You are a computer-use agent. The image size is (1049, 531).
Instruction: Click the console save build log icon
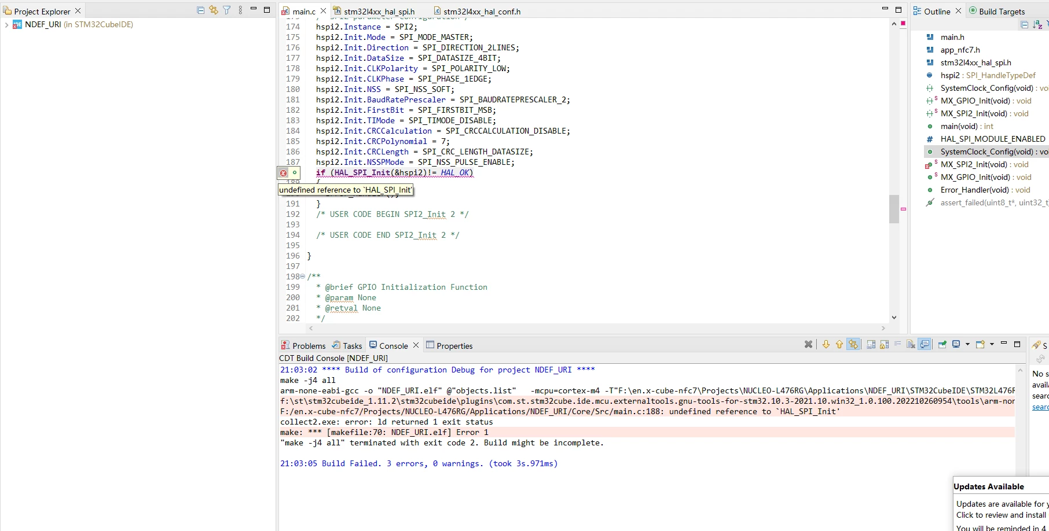point(871,344)
